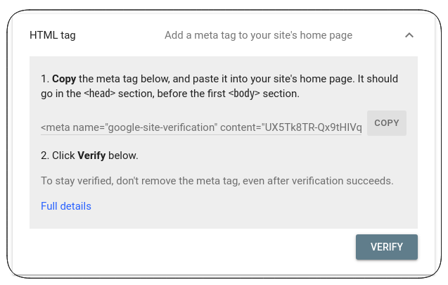The height and width of the screenshot is (285, 448).
Task: Click 'even after verification succeeds' text
Action: tap(318, 181)
